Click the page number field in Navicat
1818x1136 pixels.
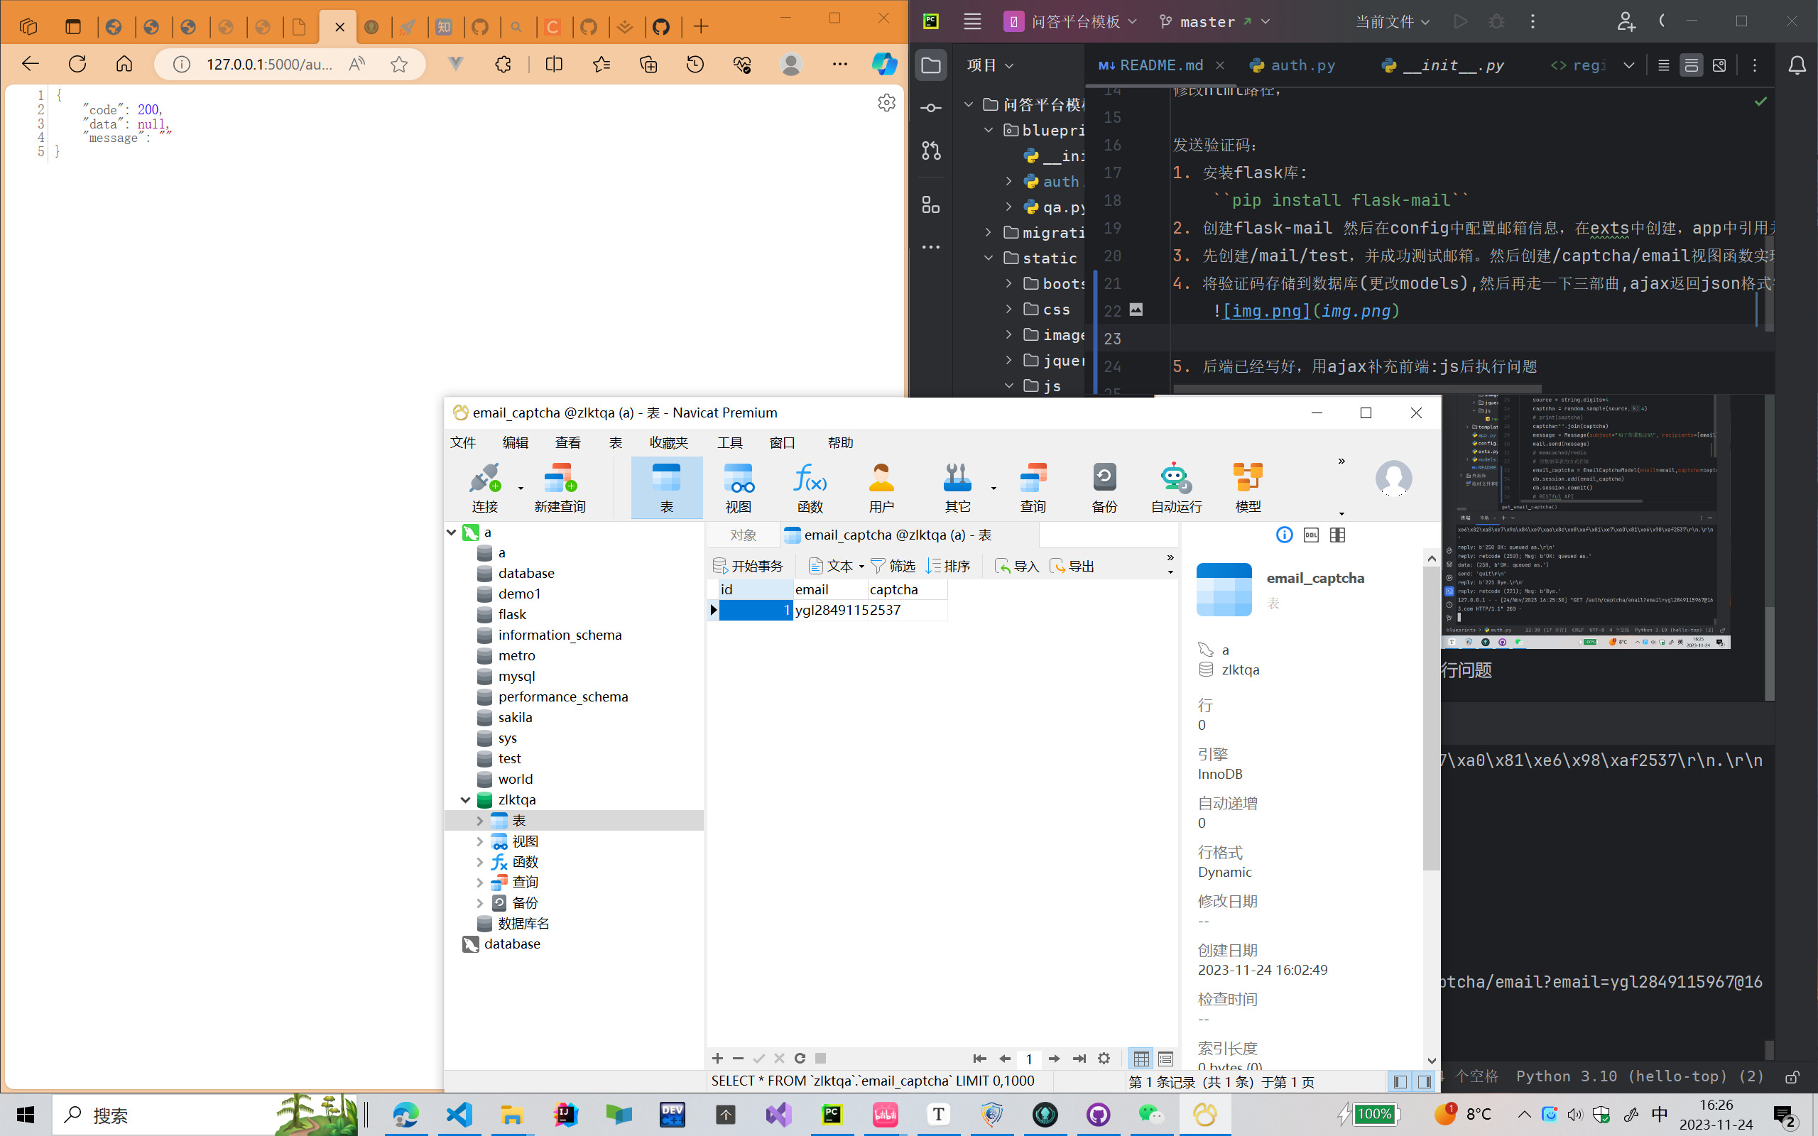click(1029, 1059)
